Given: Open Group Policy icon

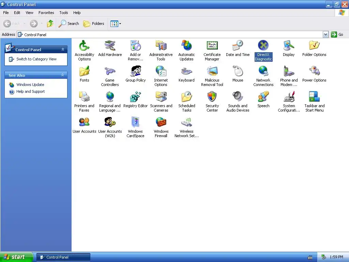Looking at the screenshot, I should [135, 71].
